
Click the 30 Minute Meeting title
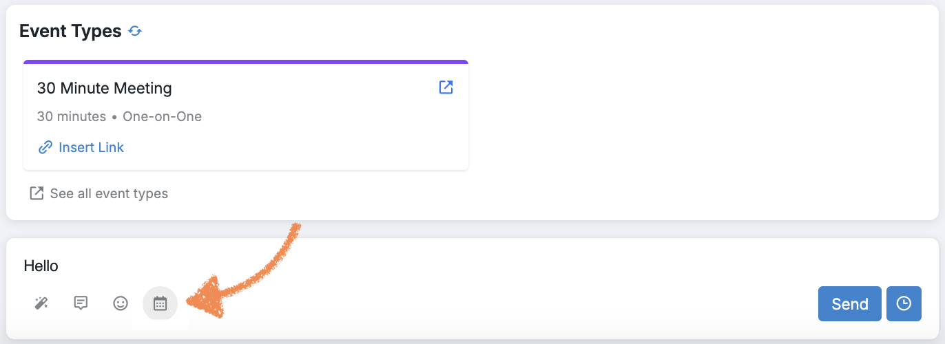pyautogui.click(x=105, y=88)
